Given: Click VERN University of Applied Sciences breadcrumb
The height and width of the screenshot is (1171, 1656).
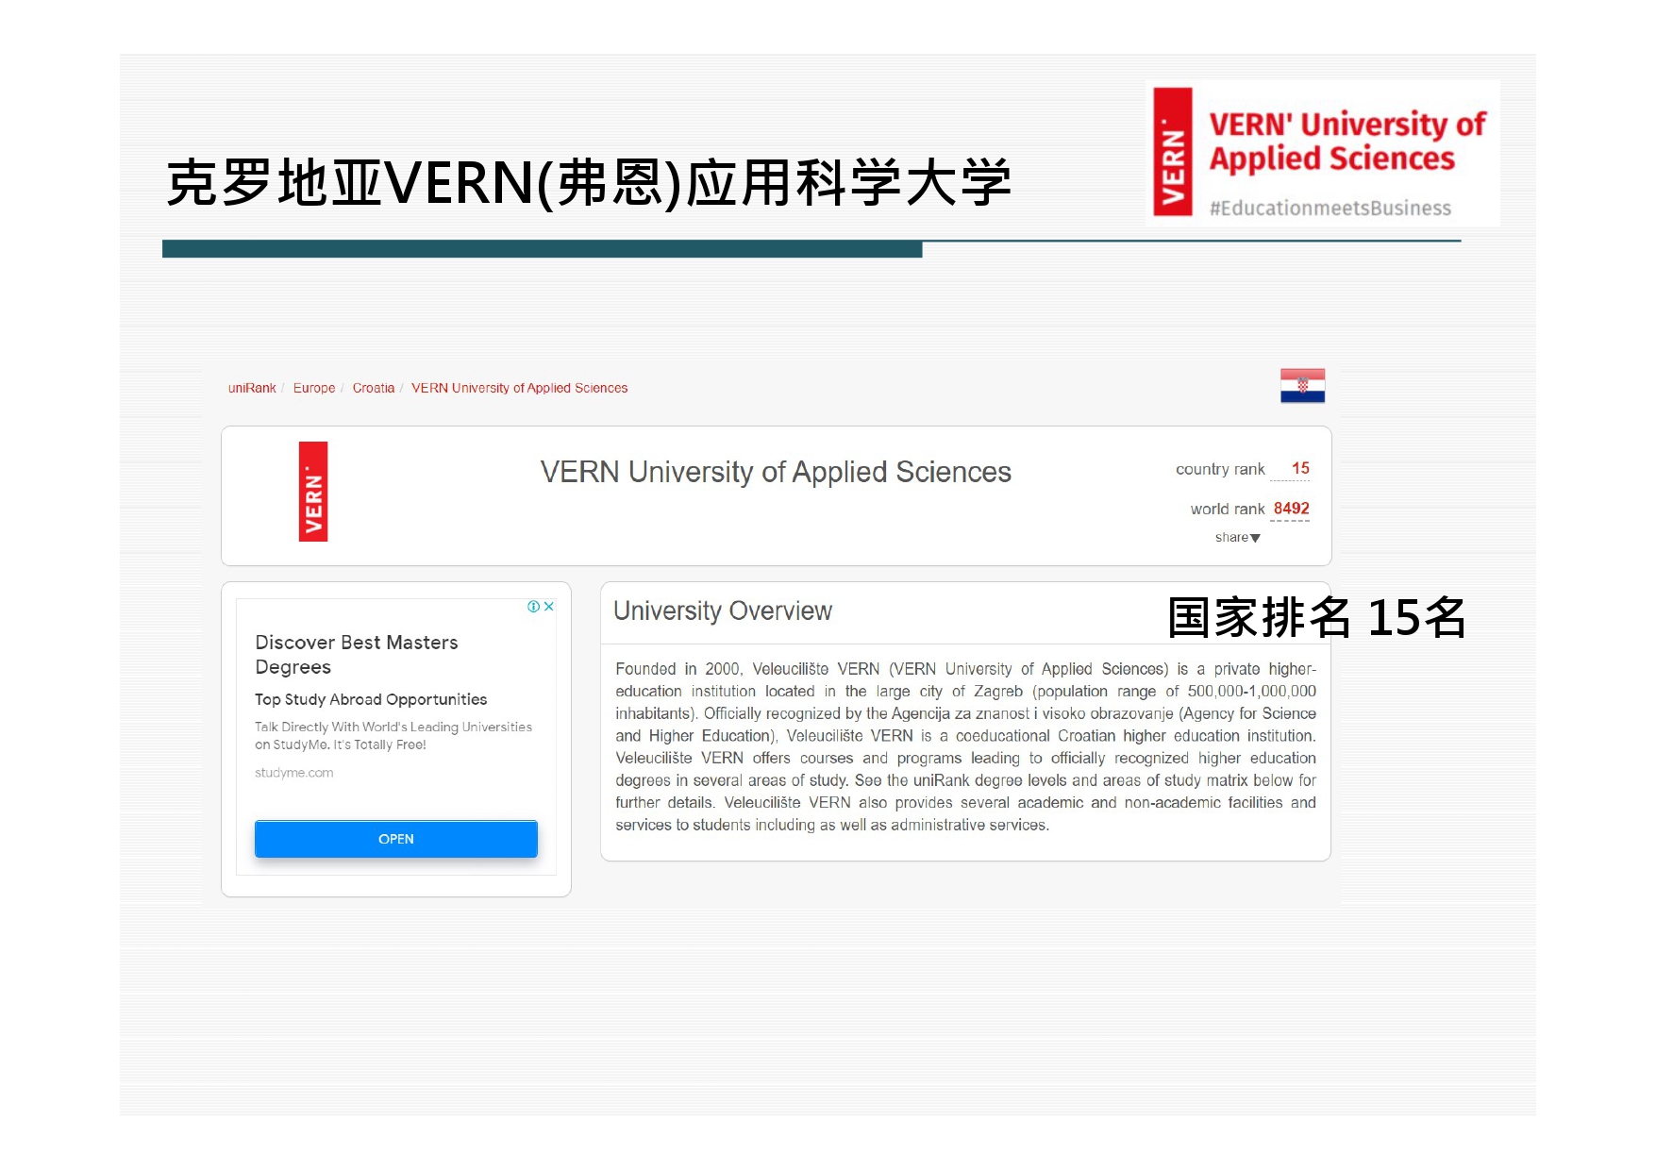Looking at the screenshot, I should coord(519,388).
